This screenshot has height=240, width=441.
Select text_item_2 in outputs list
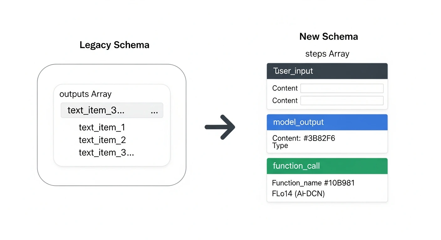coord(102,140)
